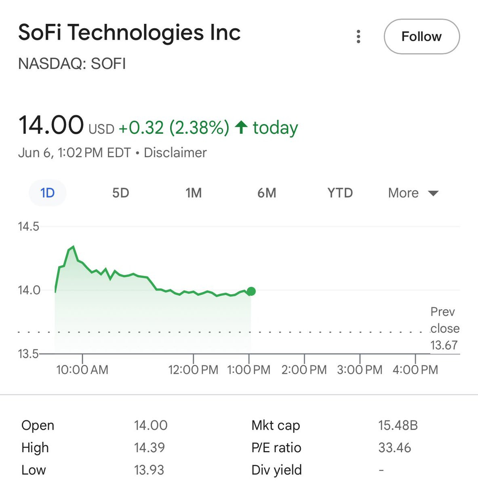Screen dimensions: 478x485
Task: Select the 1D time range tab
Action: 47,193
